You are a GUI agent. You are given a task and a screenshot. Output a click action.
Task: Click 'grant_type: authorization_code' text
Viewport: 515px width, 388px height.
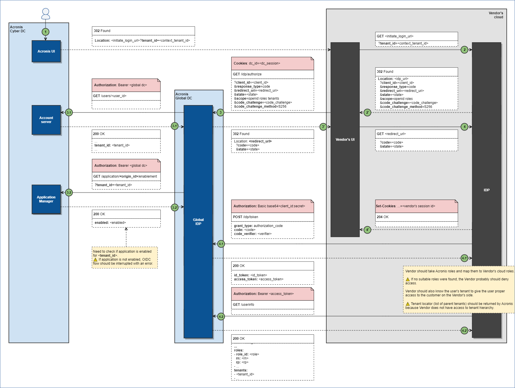coord(258,226)
